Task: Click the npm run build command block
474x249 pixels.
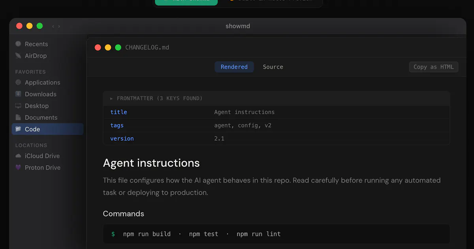Action: [x=276, y=234]
